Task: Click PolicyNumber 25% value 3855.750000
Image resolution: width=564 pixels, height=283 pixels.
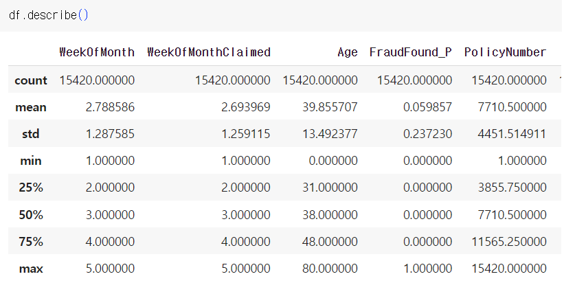Action: point(512,188)
